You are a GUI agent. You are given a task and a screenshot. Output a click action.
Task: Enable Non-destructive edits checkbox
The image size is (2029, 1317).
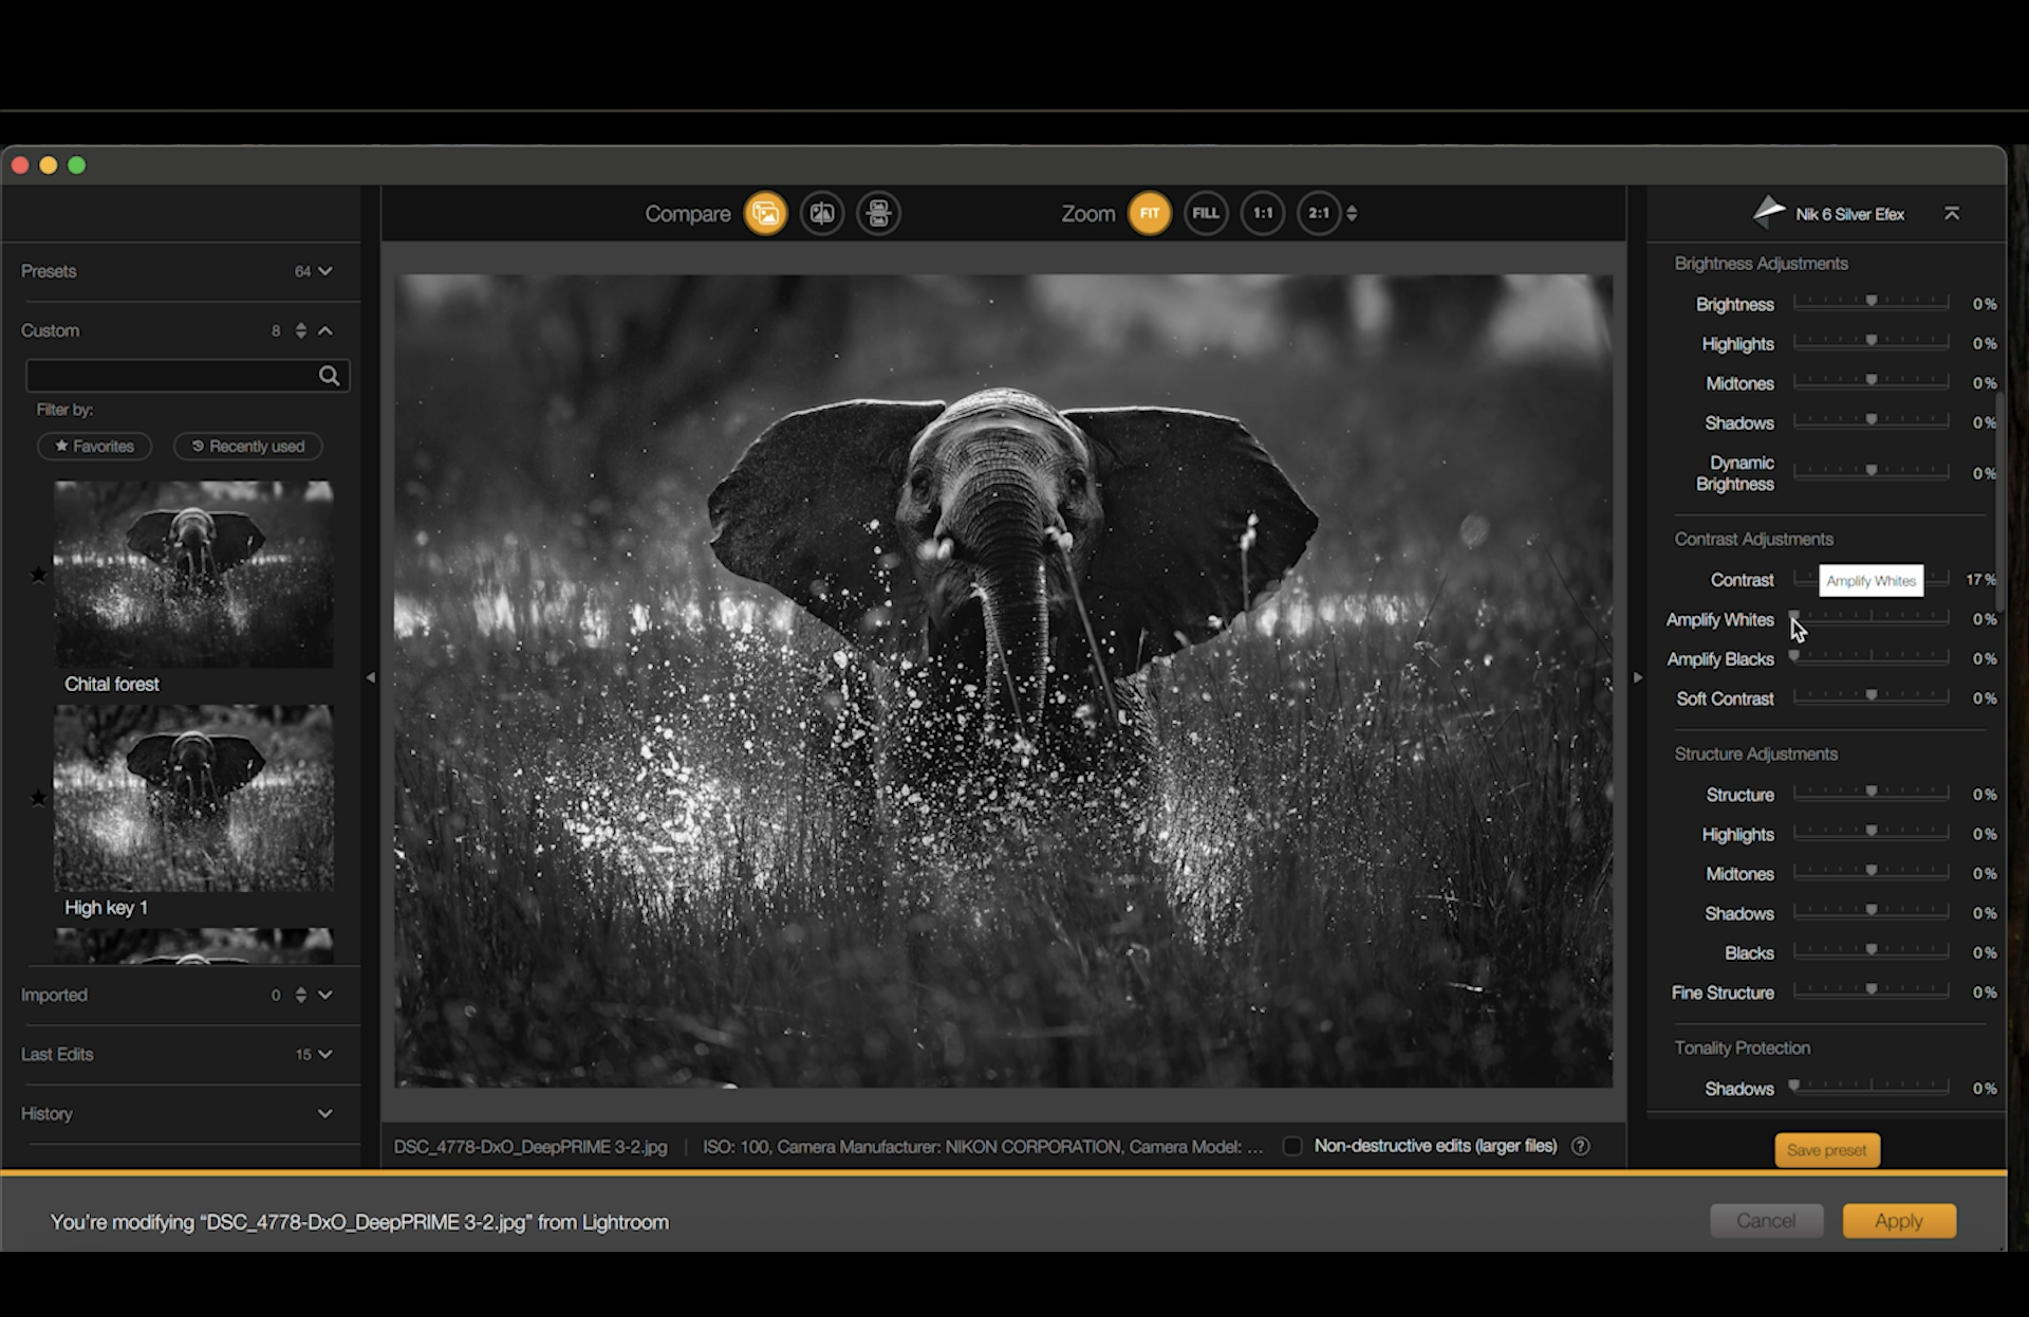(1292, 1147)
